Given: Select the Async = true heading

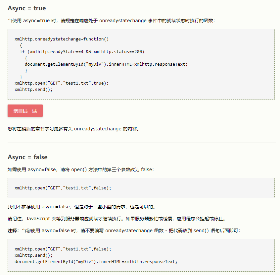Looking at the screenshot, I should [26, 8].
